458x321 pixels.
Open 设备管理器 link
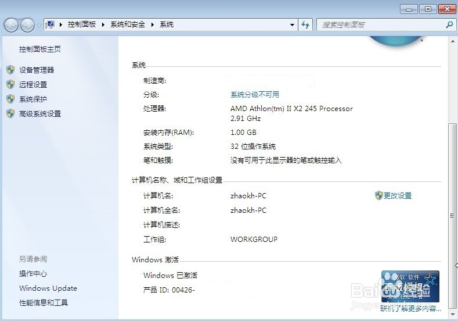[x=37, y=70]
